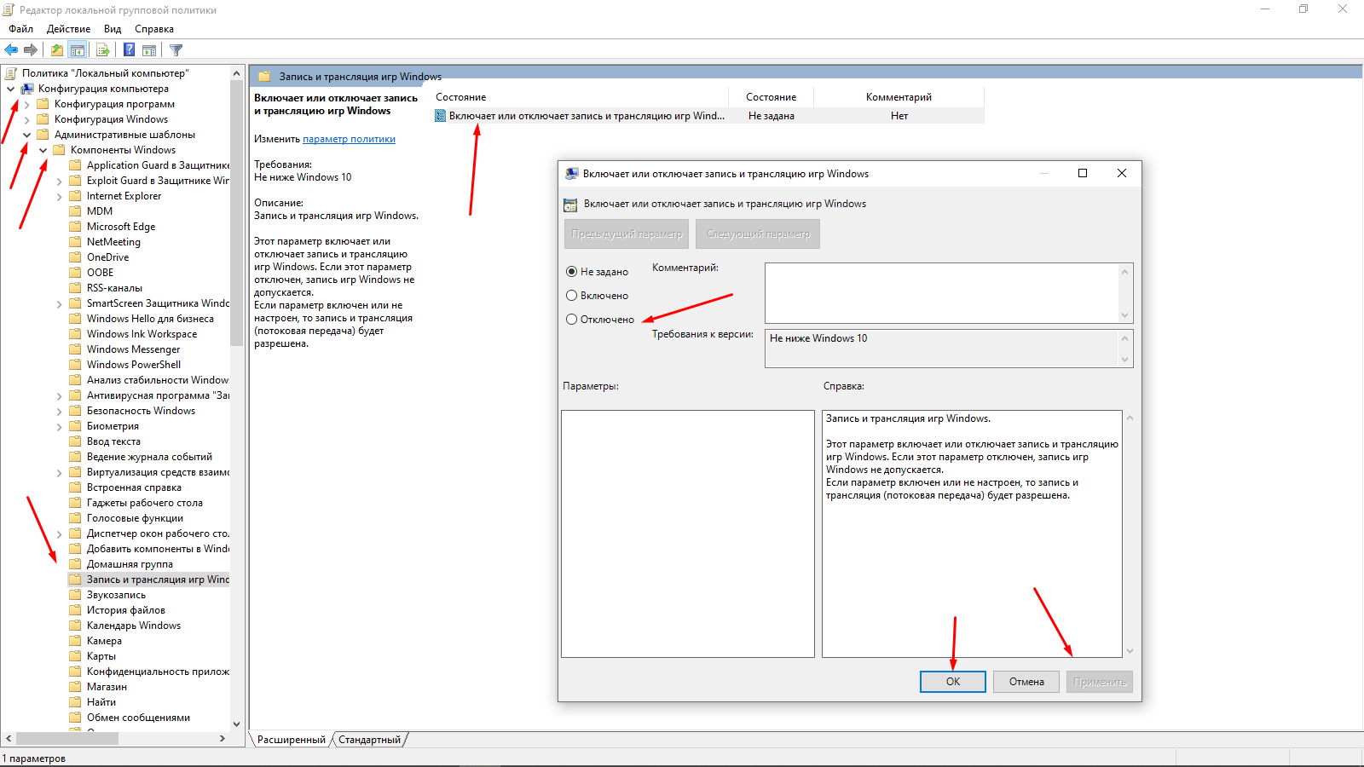Viewport: 1364px width, 767px height.
Task: Toggle the action pane toolbar icon
Action: click(149, 50)
